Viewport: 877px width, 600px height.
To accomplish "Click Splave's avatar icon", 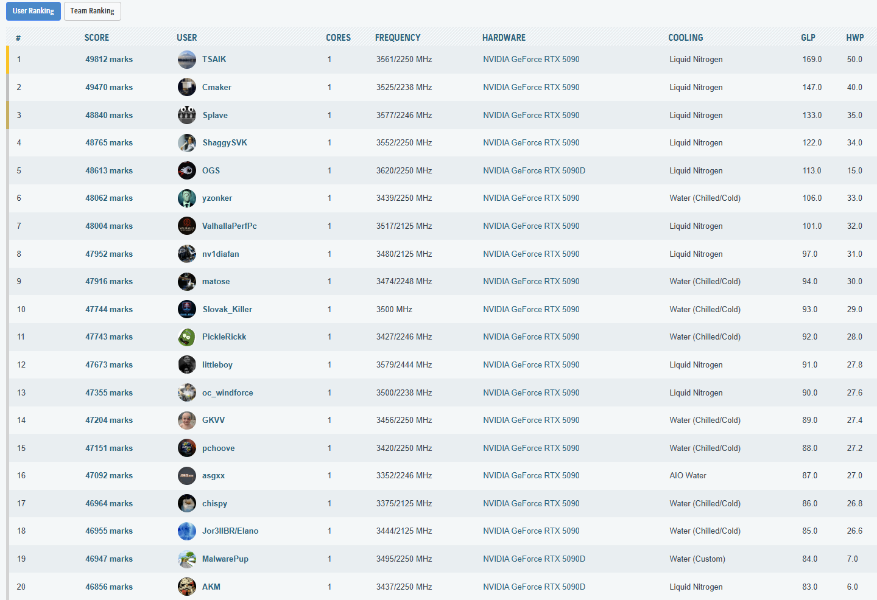I will (x=186, y=115).
